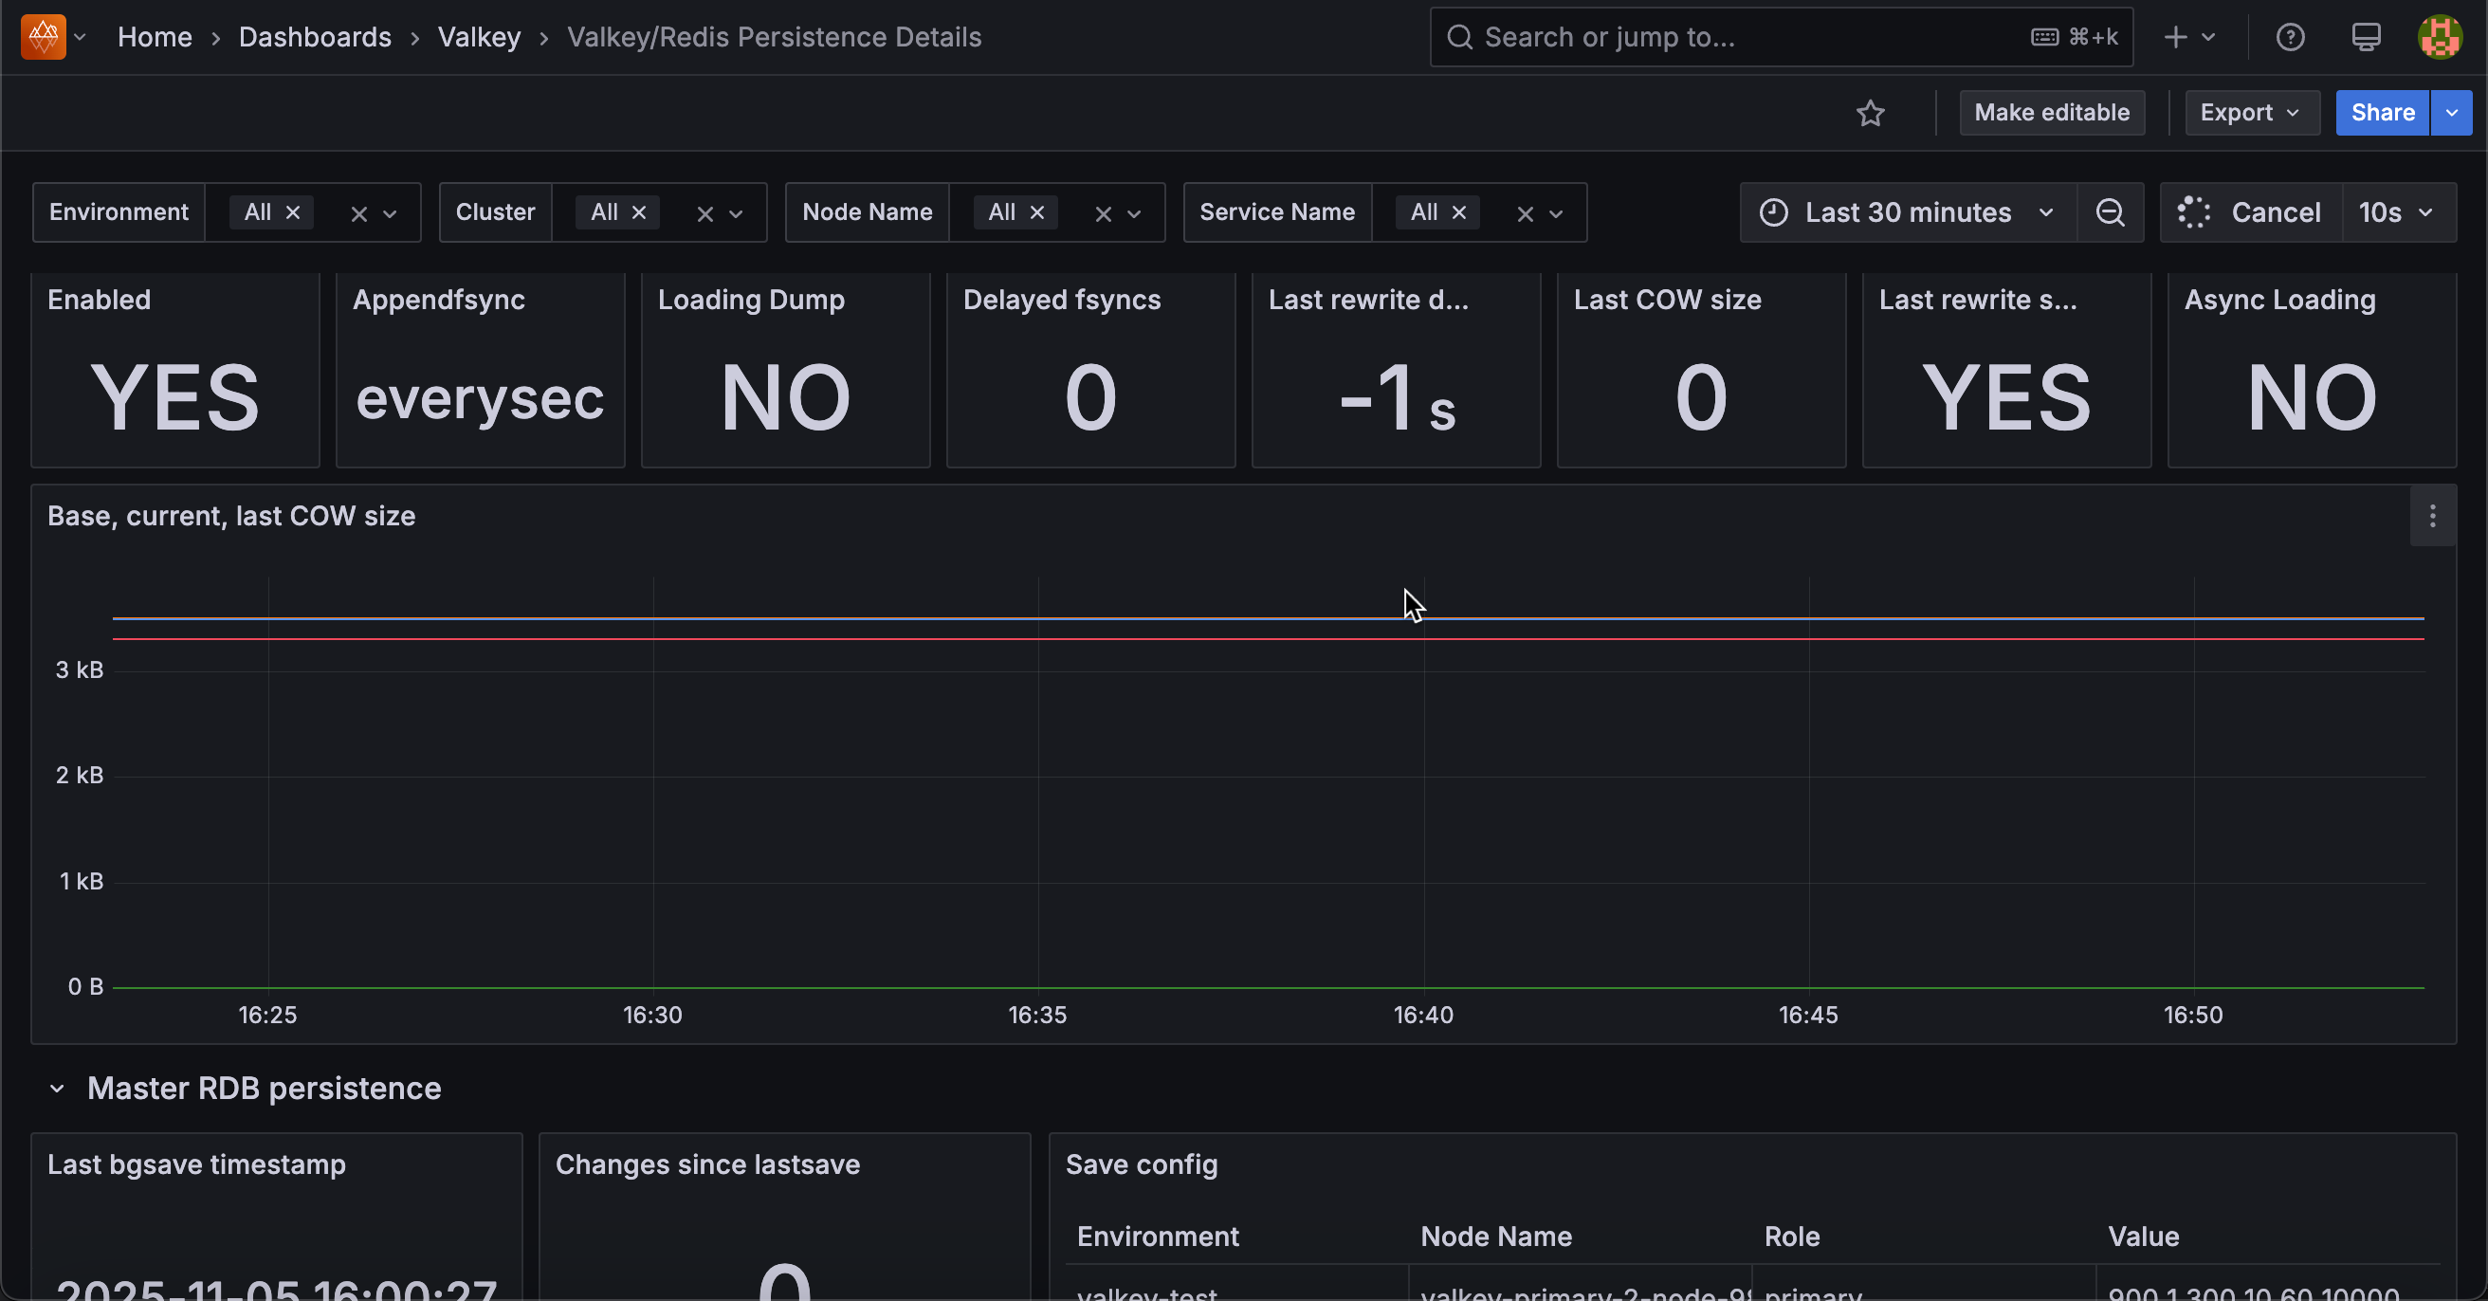This screenshot has width=2488, height=1301.
Task: Remove the All value from Service Name
Action: pos(1458,212)
